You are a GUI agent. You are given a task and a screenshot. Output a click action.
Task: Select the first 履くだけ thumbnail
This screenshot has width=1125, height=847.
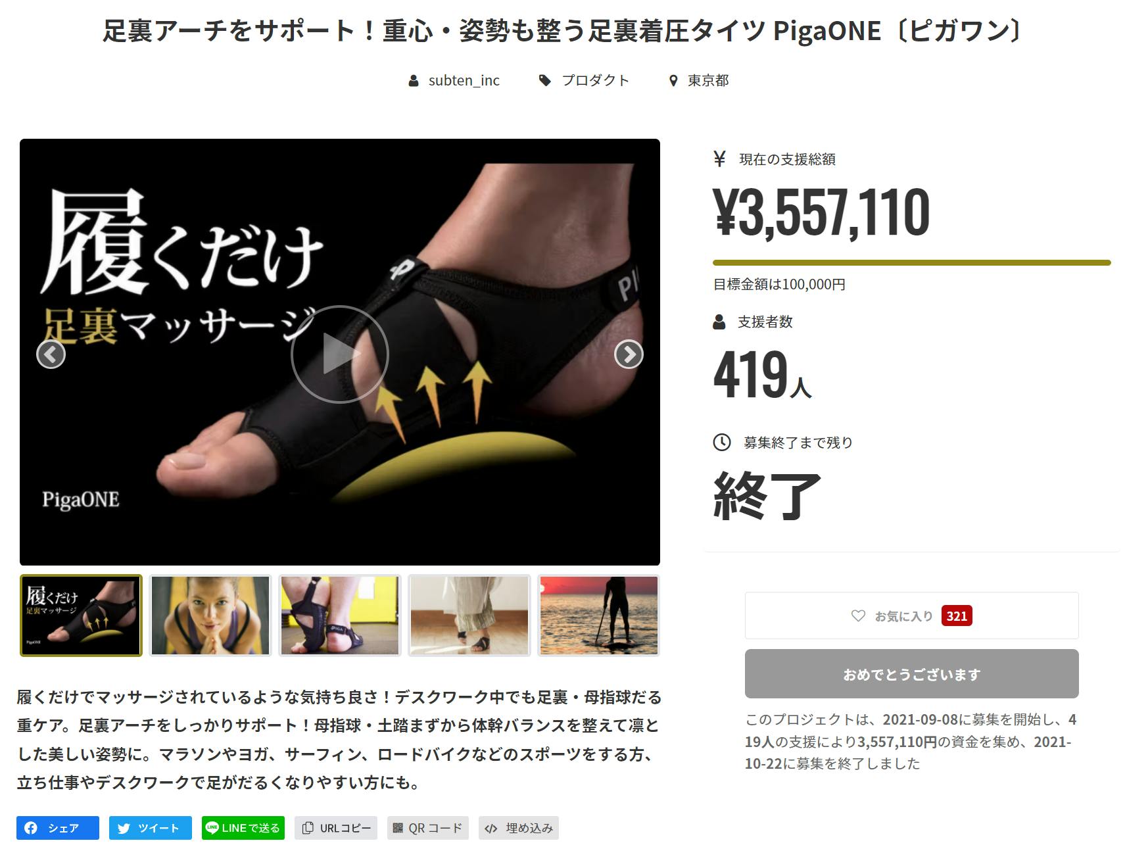point(81,616)
